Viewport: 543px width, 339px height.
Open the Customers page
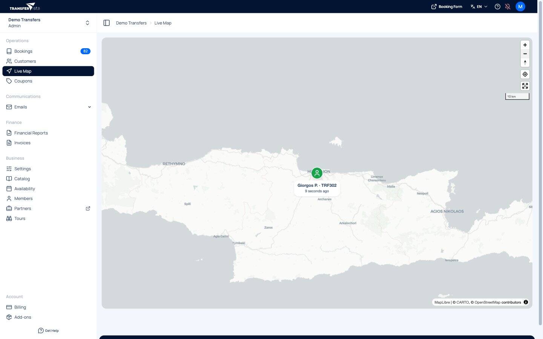click(x=48, y=61)
